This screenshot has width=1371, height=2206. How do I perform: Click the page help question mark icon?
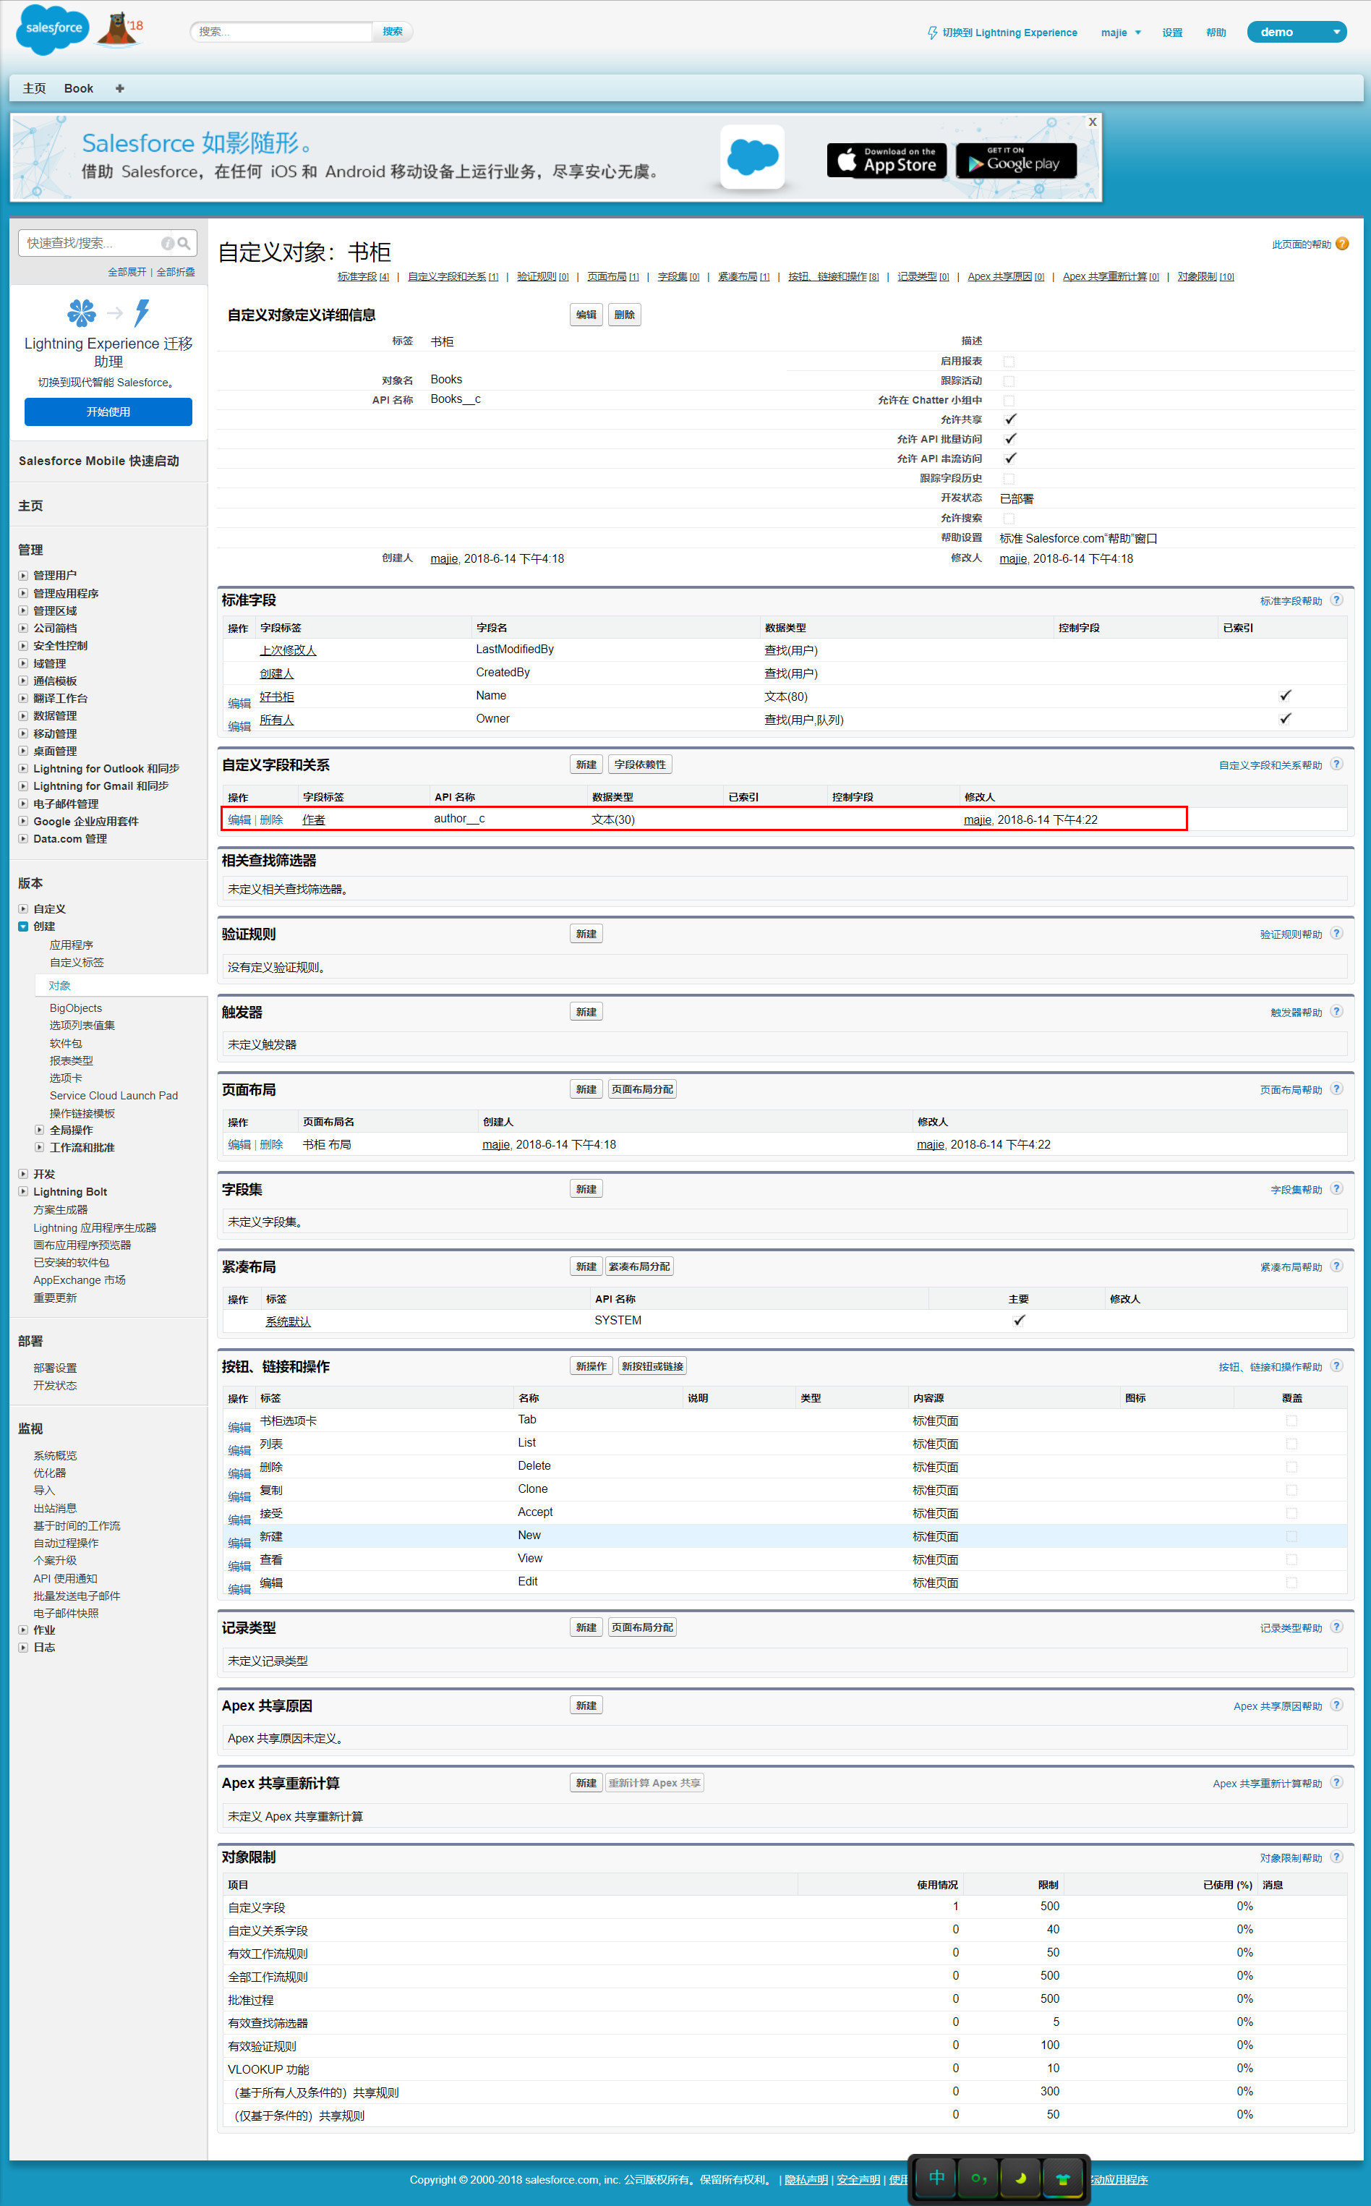tap(1342, 244)
